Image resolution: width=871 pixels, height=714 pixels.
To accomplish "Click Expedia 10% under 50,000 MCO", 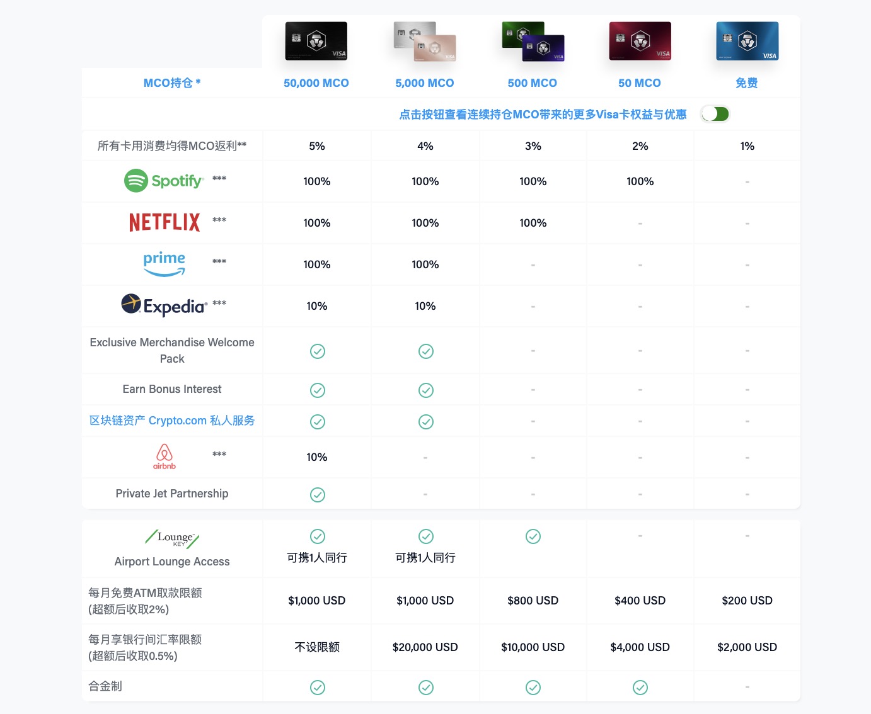I will click(317, 306).
